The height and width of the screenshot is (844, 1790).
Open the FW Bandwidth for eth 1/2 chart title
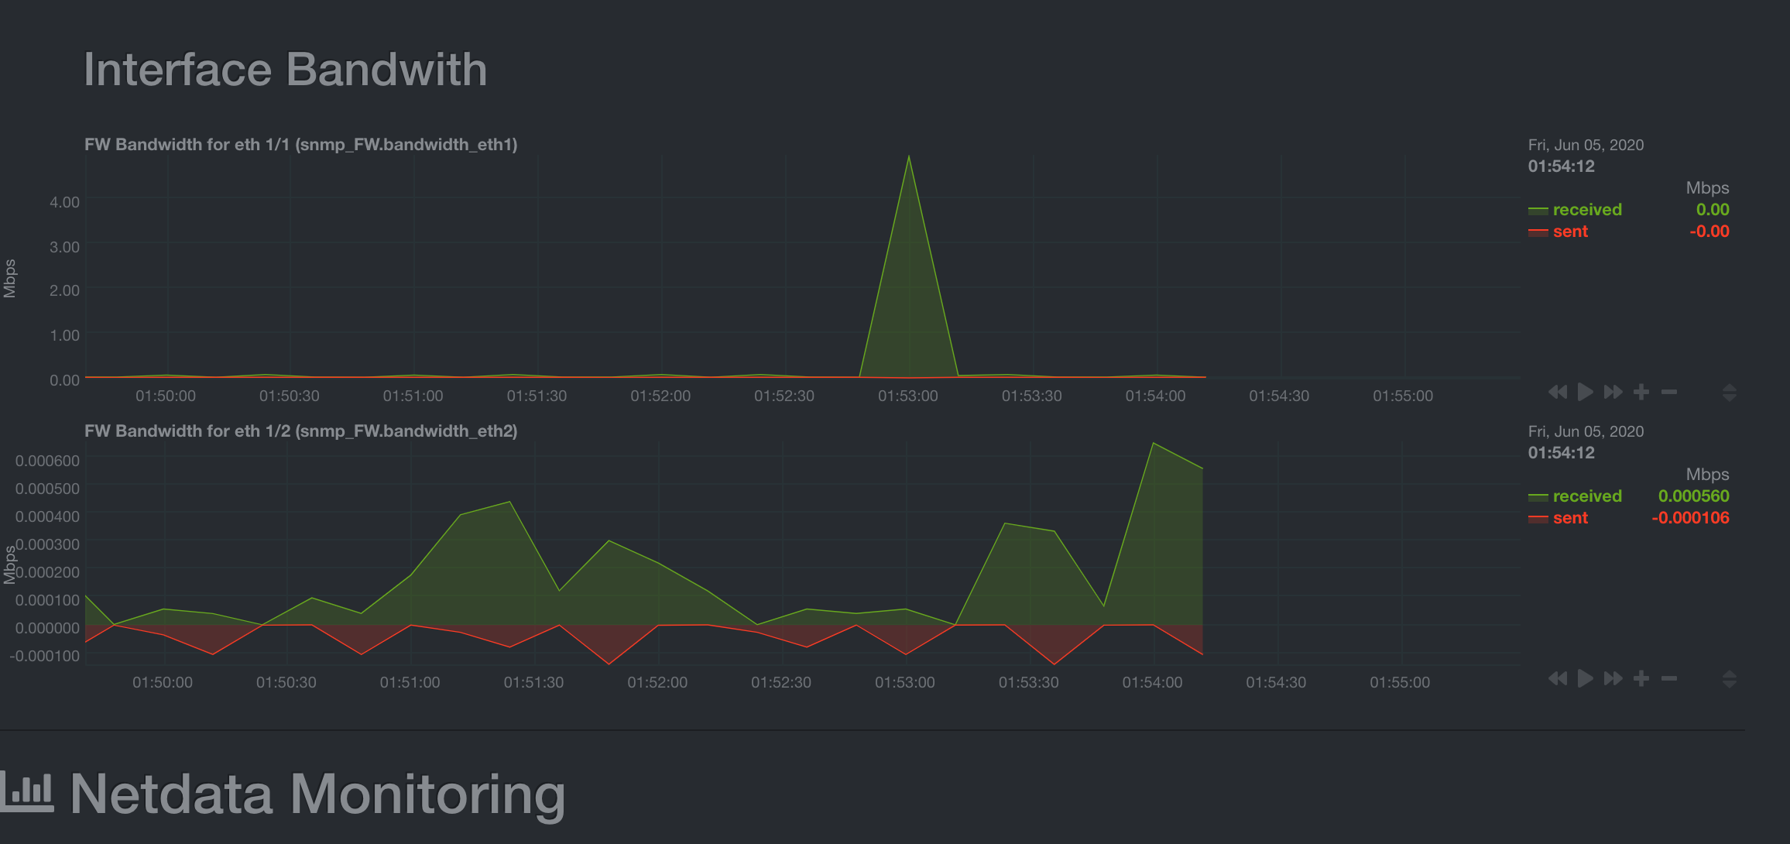[x=301, y=431]
